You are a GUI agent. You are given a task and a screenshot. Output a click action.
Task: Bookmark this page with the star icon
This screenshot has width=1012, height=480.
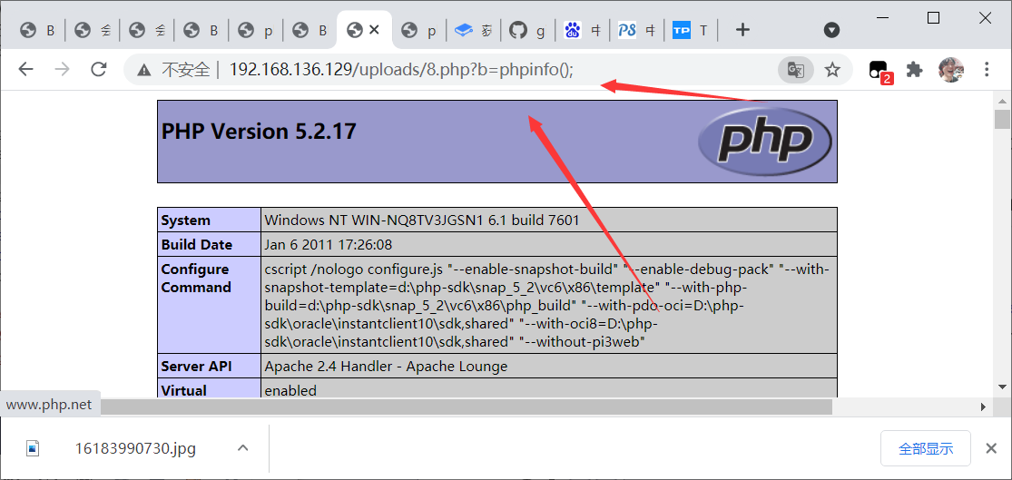pyautogui.click(x=832, y=70)
